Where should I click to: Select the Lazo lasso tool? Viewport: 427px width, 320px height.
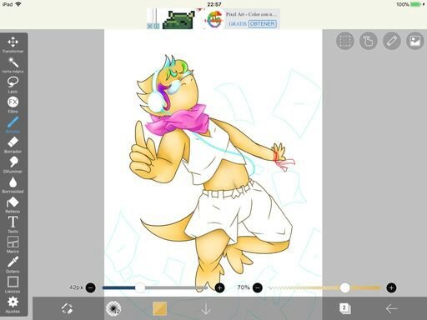click(13, 84)
